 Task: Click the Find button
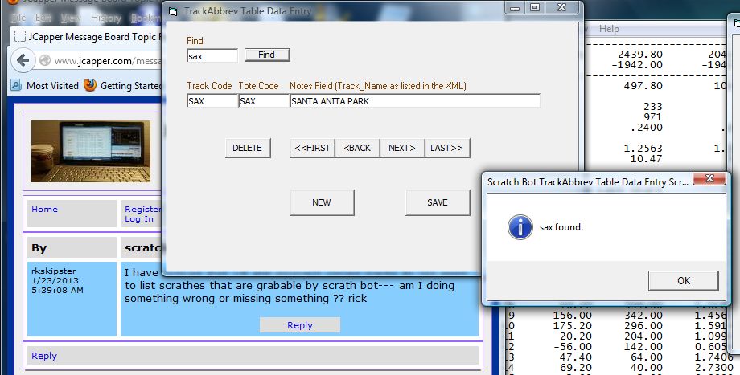coord(267,55)
